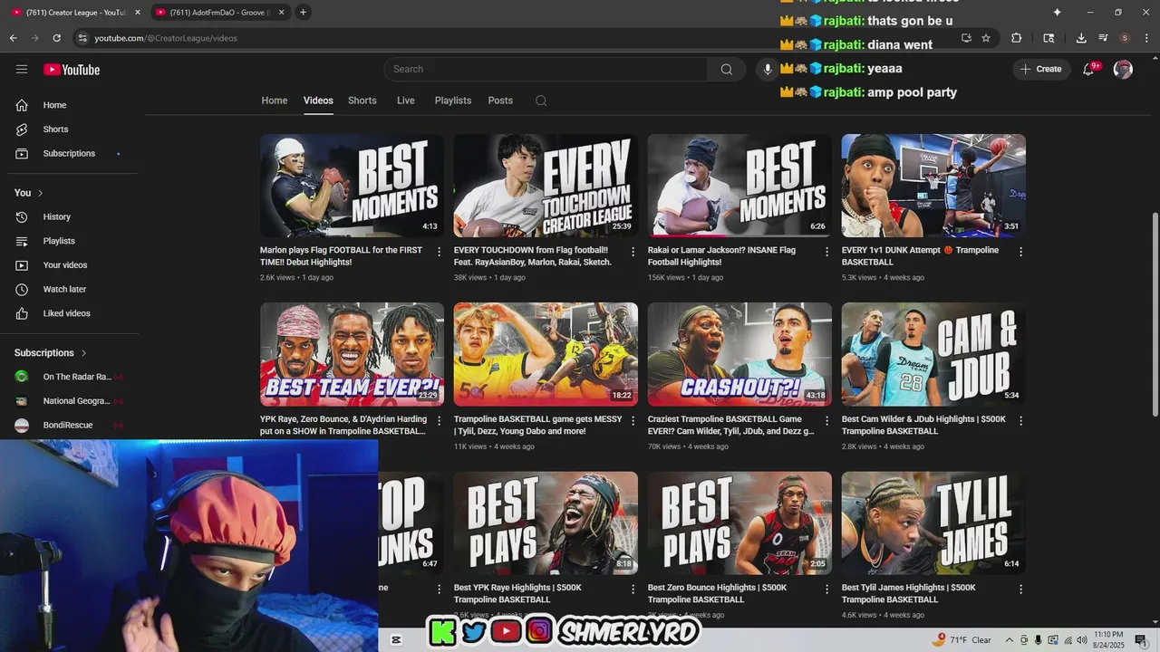The image size is (1160, 652).
Task: Open Trampoline BASKETBALL game gets MESSY title
Action: pyautogui.click(x=538, y=426)
